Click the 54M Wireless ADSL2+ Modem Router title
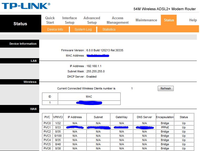 (x=165, y=9)
